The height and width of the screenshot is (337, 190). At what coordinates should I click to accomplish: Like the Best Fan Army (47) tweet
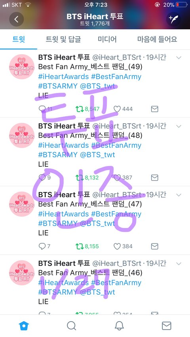coord(117,246)
